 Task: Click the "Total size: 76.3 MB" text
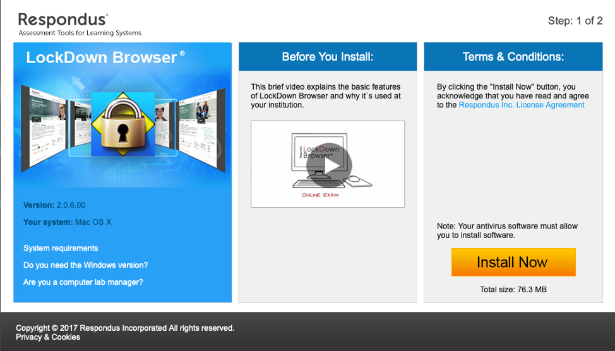(x=513, y=290)
